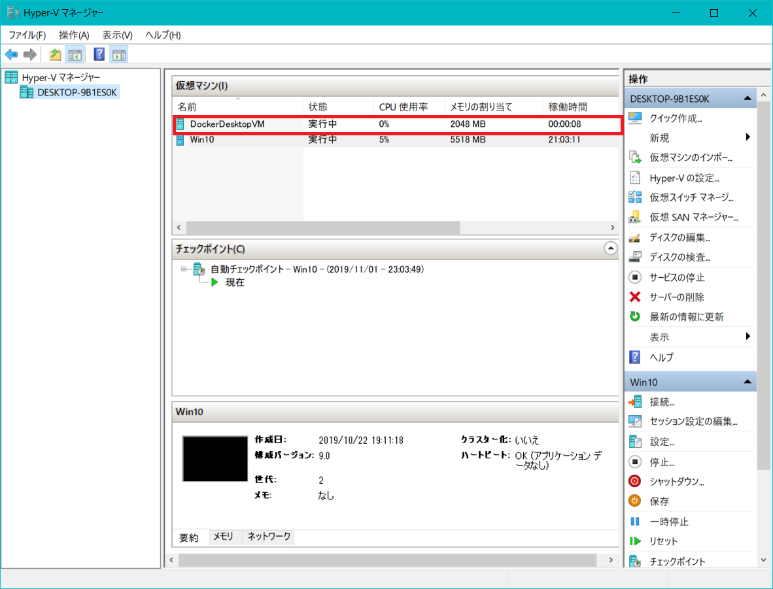Click the Win10 black preview thumbnail
Image resolution: width=773 pixels, height=589 pixels.
[215, 458]
